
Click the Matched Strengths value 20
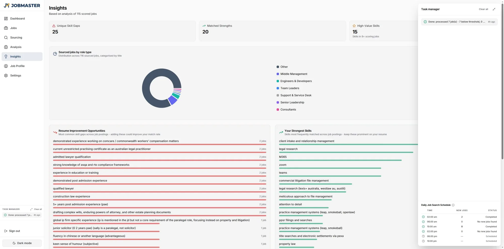(205, 32)
